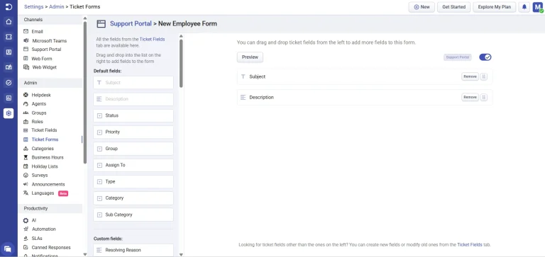
Task: Click the settings sidebar scrollbar
Action: pyautogui.click(x=85, y=93)
